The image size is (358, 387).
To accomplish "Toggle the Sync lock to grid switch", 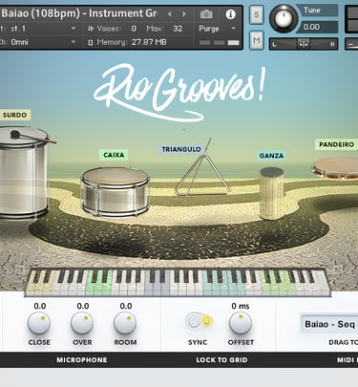I will (200, 320).
